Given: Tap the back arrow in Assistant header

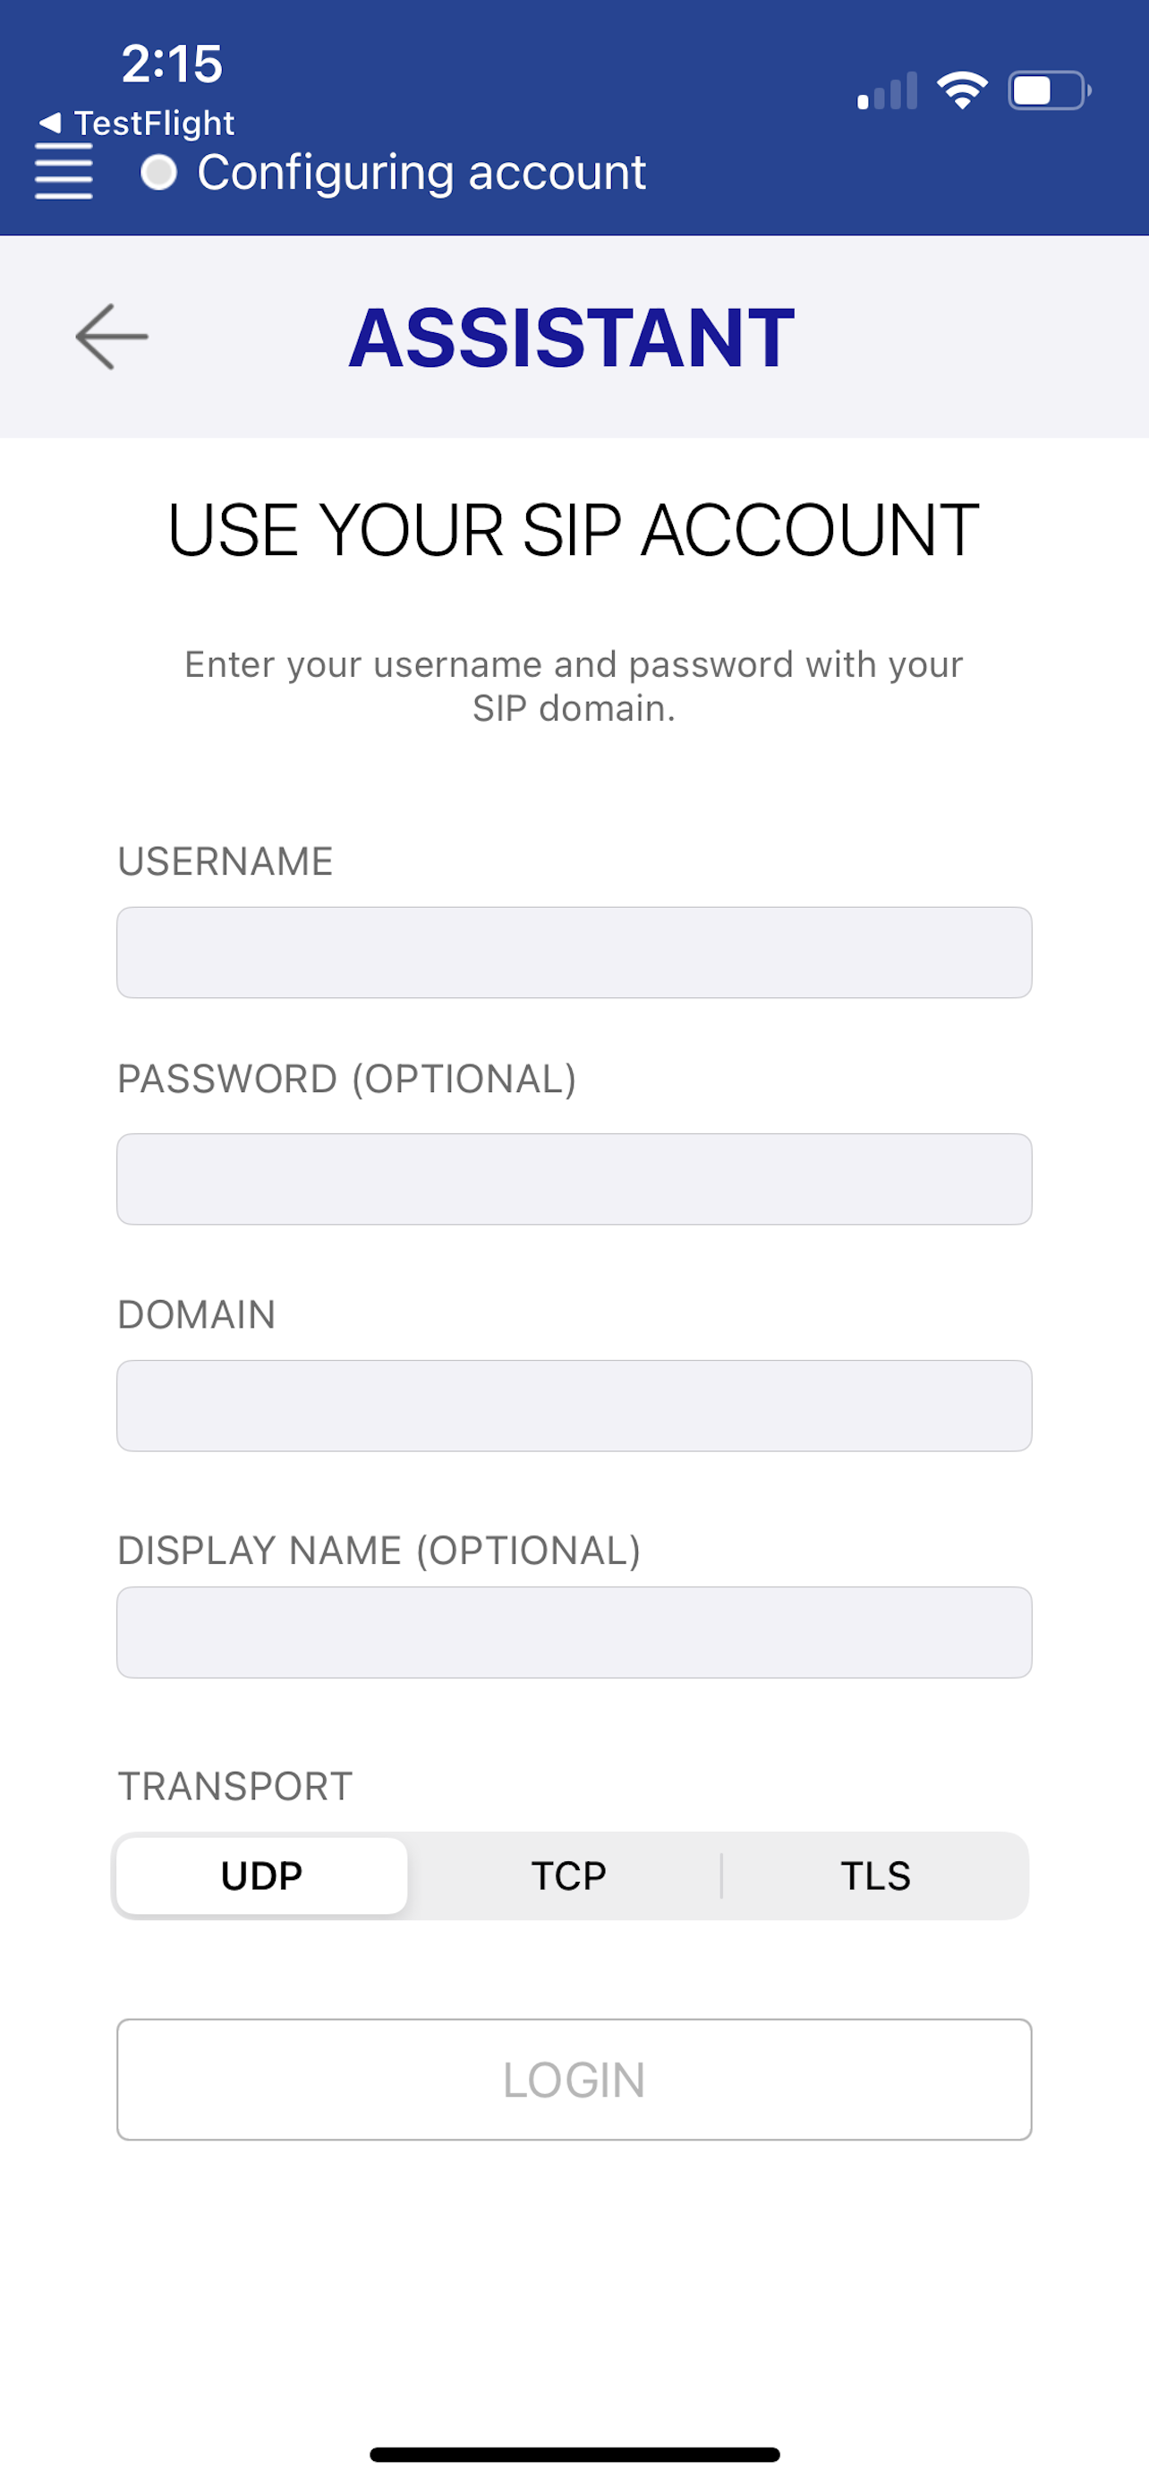Looking at the screenshot, I should point(112,336).
